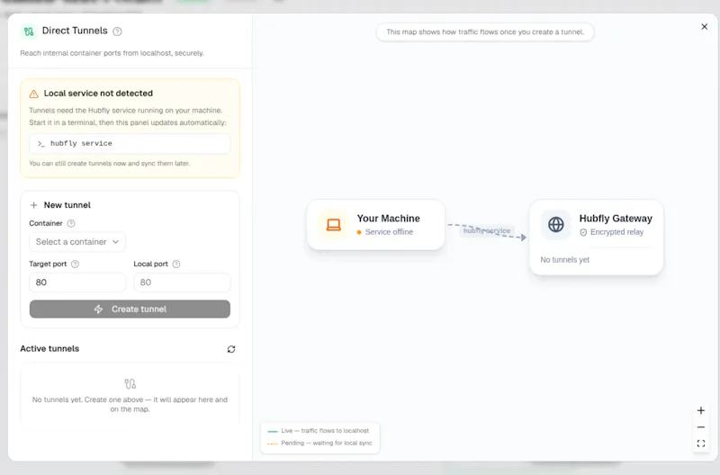Click the Direct Tunnels logo icon

pyautogui.click(x=29, y=31)
